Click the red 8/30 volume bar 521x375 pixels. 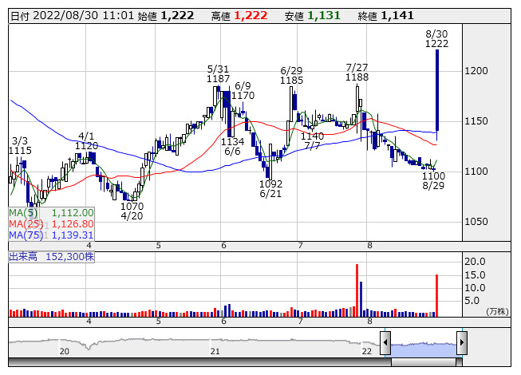click(436, 295)
